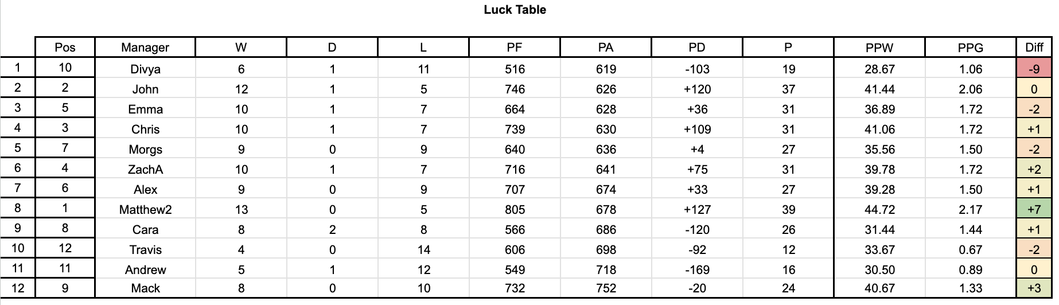Select the Manager column header
The image size is (1059, 305).
coord(145,48)
